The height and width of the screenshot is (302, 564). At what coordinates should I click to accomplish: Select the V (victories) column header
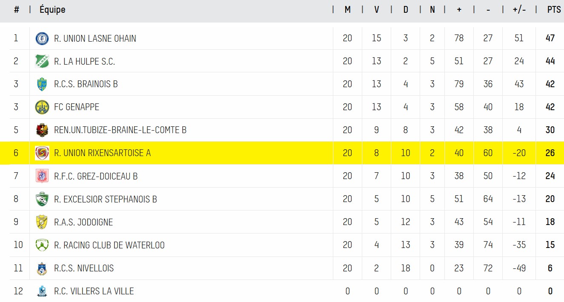click(377, 9)
